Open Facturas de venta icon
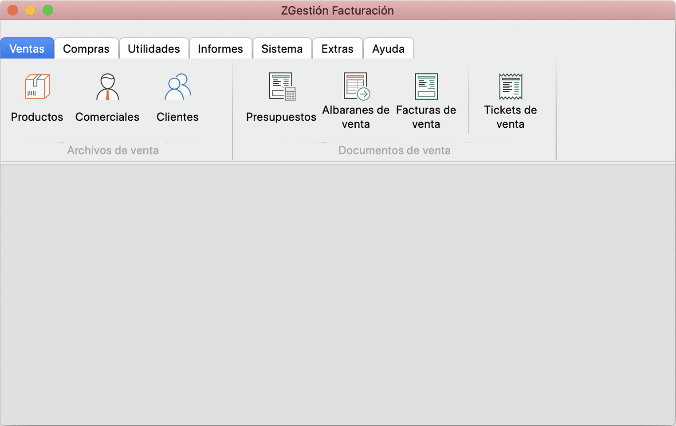Screen dimensions: 676x426 point(426,87)
